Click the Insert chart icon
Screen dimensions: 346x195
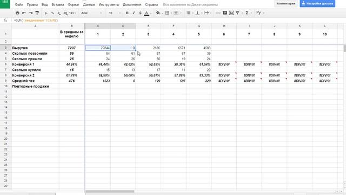tap(231, 13)
